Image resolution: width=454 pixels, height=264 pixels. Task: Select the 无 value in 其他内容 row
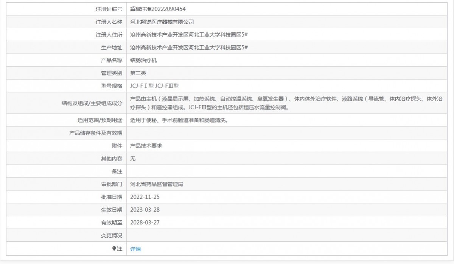(133, 159)
